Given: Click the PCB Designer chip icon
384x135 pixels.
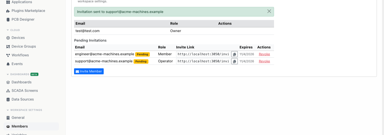Looking at the screenshot, I should click(x=8, y=20).
